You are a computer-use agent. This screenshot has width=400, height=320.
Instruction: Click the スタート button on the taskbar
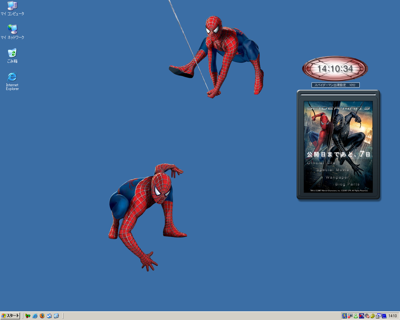pos(10,316)
